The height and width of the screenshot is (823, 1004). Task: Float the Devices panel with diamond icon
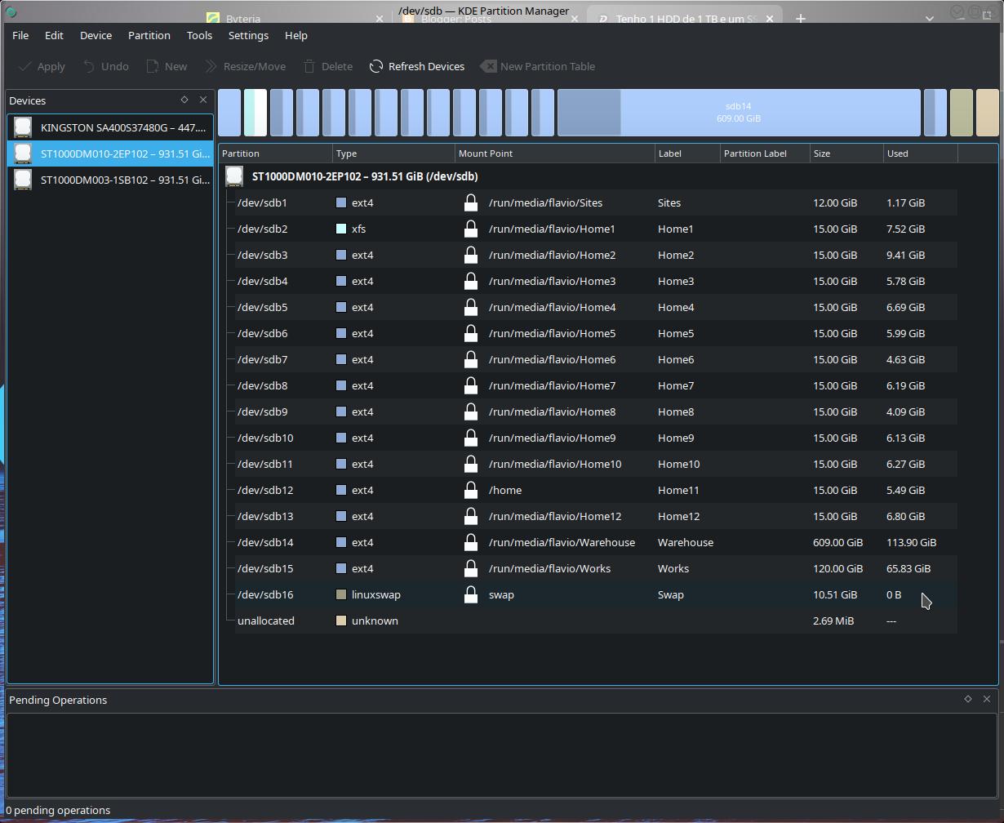pyautogui.click(x=184, y=100)
